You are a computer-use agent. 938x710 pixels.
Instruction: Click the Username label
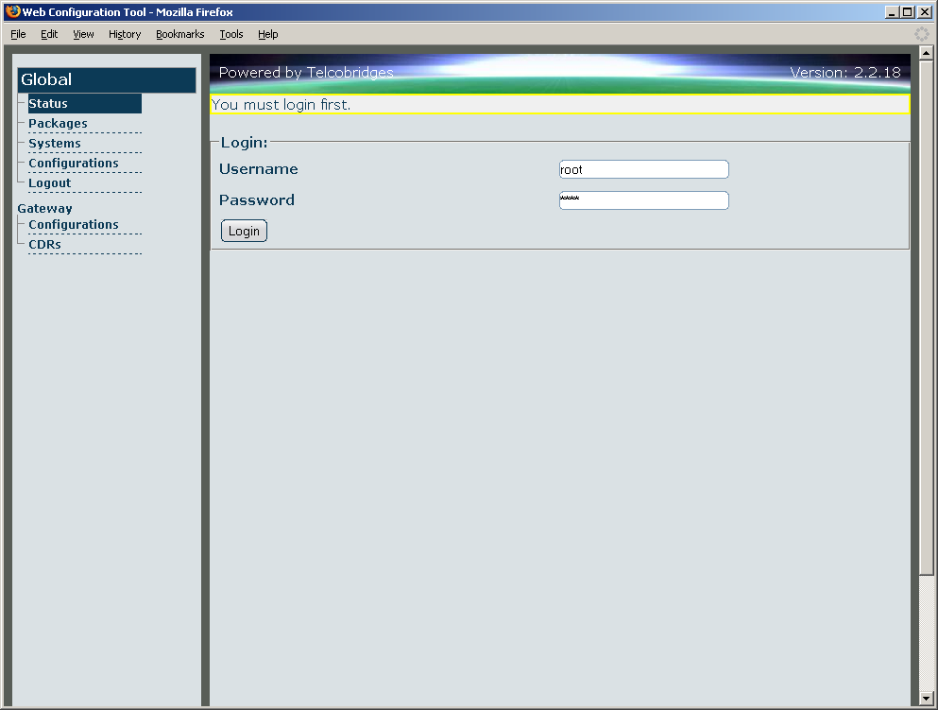tap(259, 169)
